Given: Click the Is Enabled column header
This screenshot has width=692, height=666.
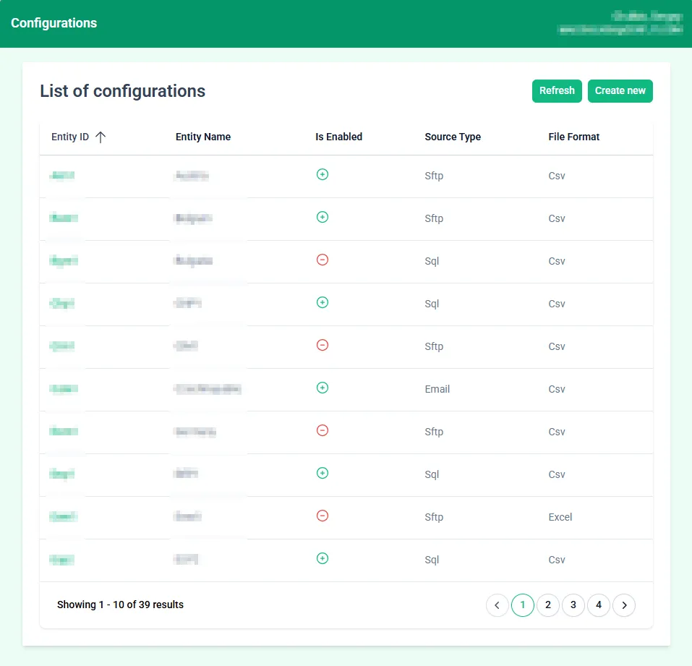Looking at the screenshot, I should pos(338,137).
